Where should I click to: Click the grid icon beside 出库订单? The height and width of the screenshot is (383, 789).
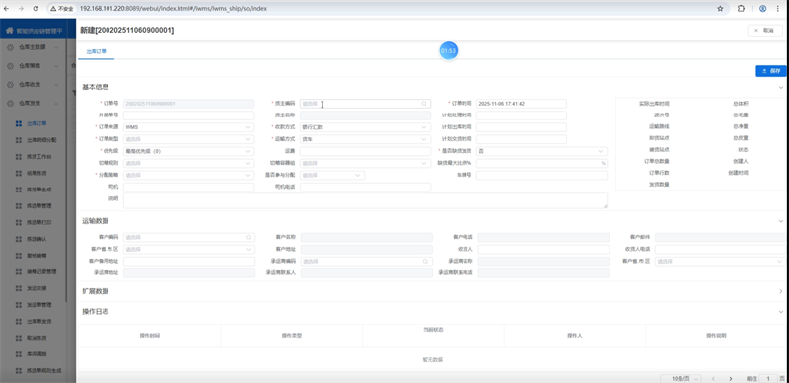19,123
